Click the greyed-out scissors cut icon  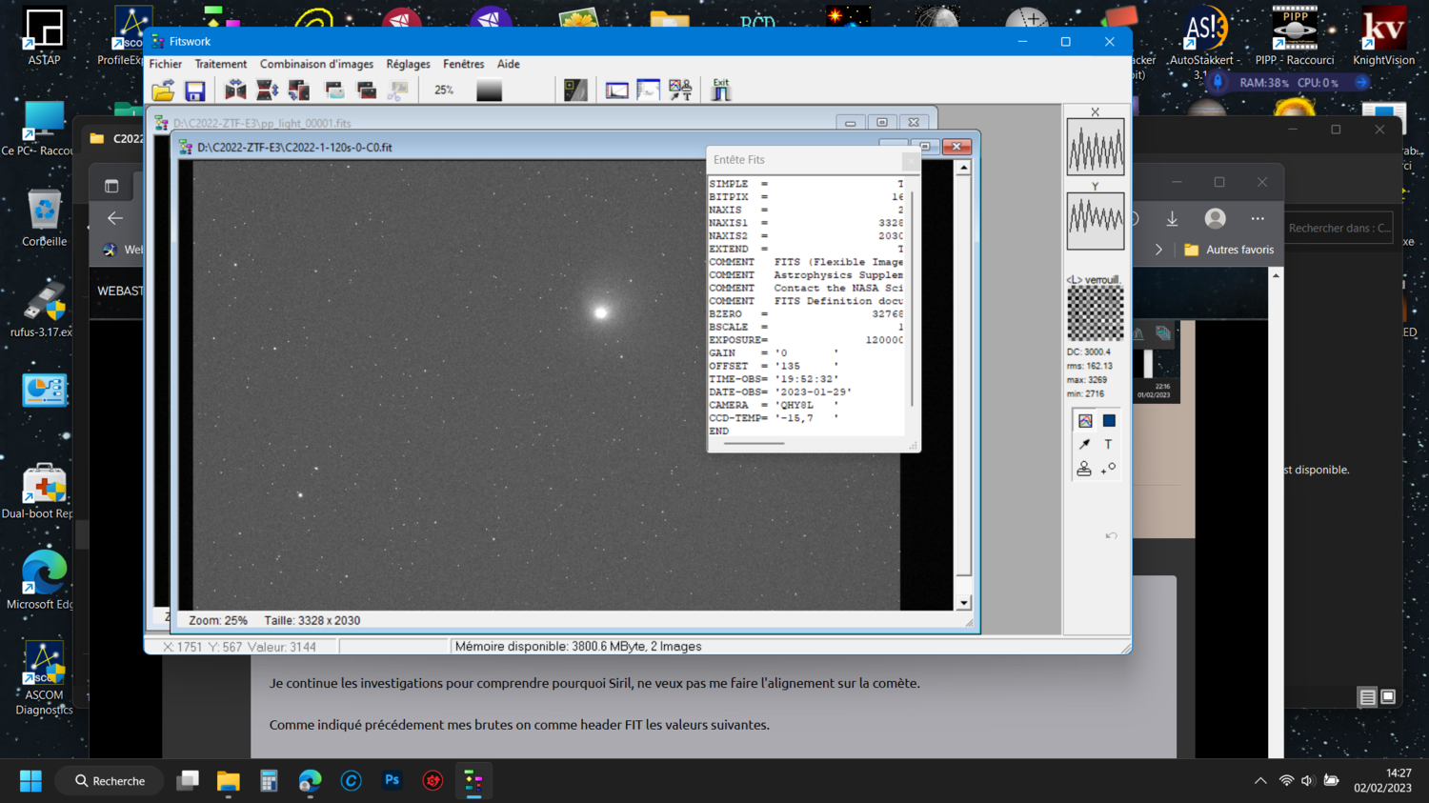pyautogui.click(x=399, y=90)
